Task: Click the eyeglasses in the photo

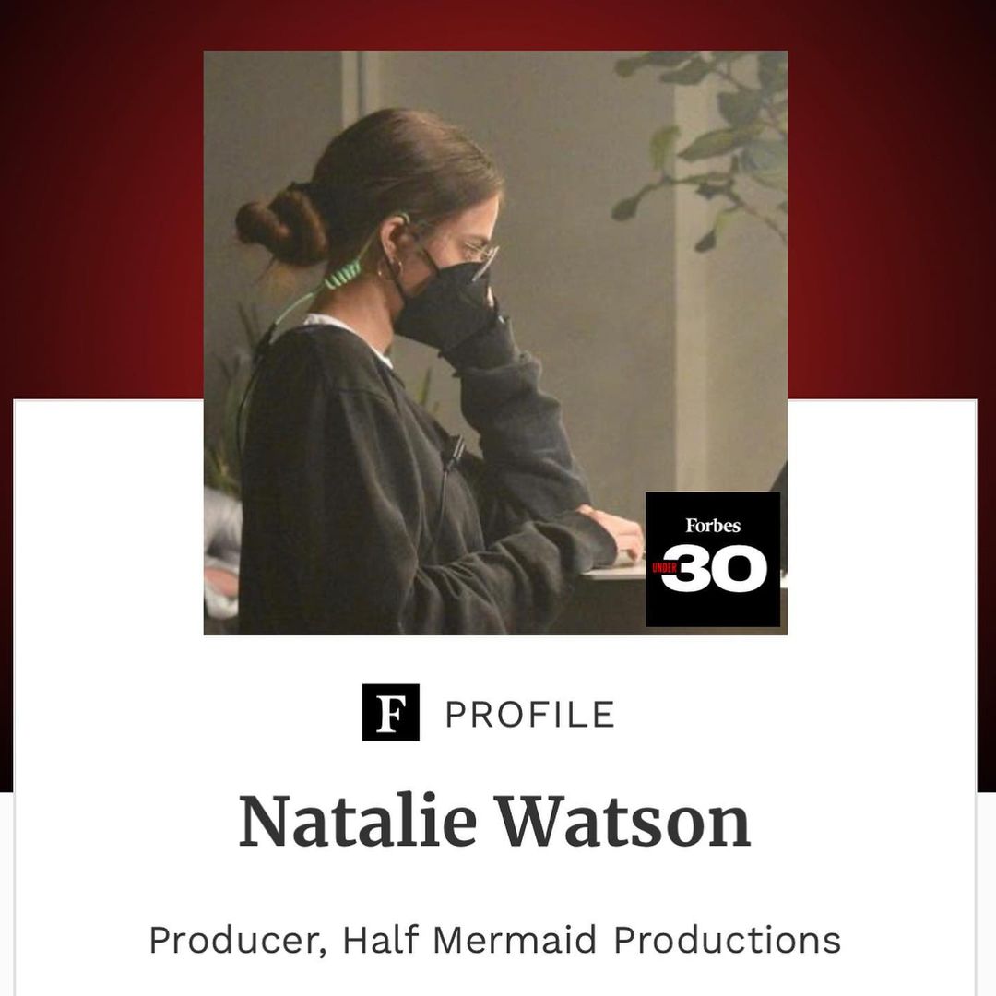Action: pyautogui.click(x=480, y=255)
